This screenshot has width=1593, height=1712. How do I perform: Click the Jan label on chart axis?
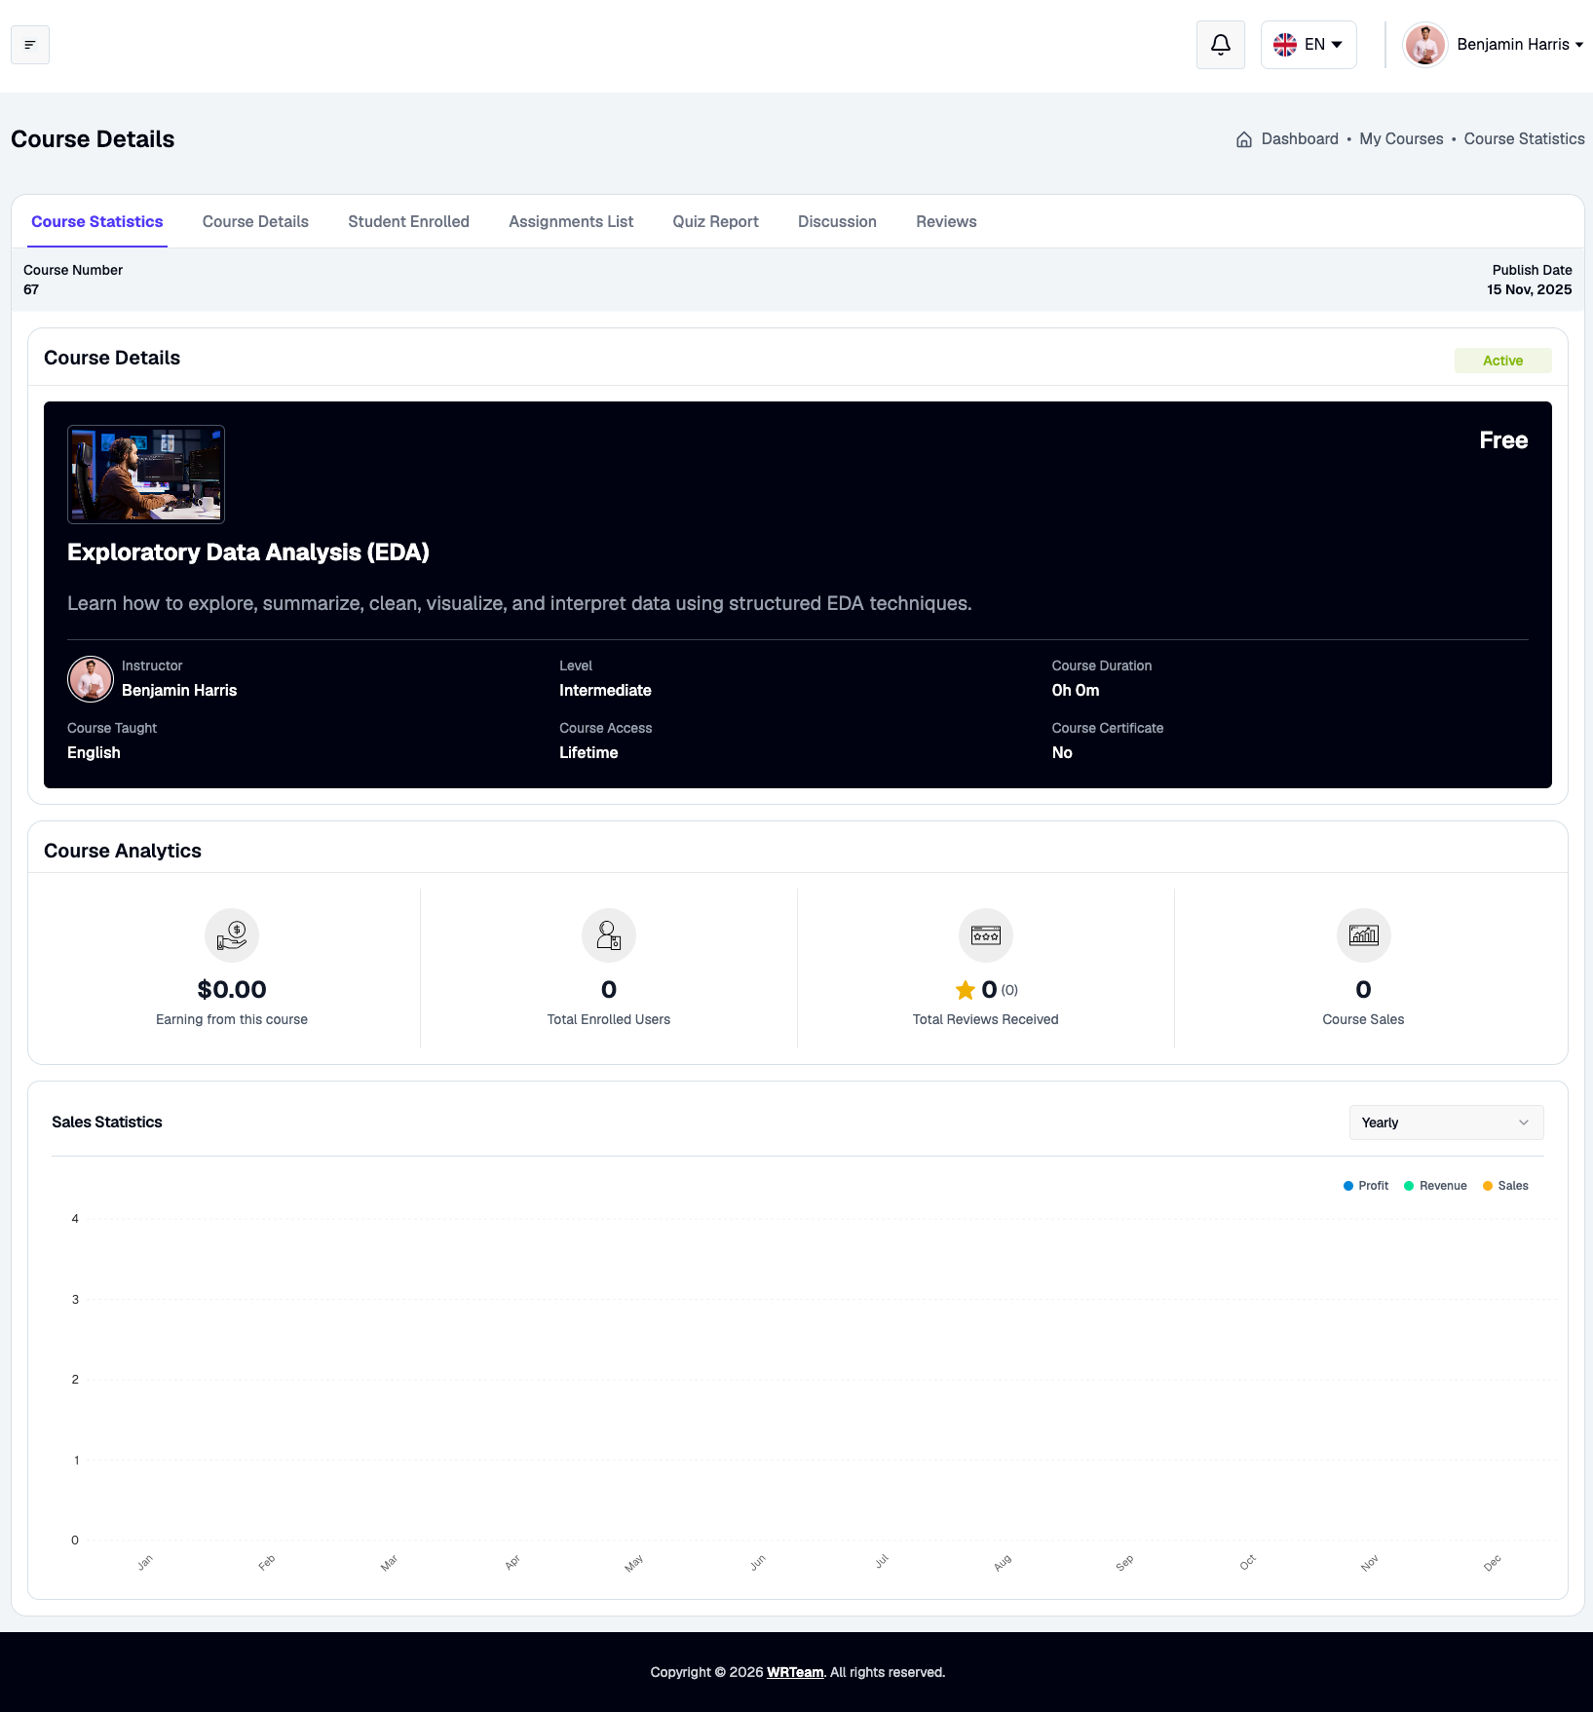coord(145,1563)
